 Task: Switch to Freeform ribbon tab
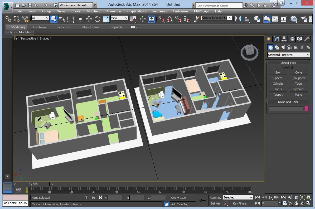pos(39,27)
